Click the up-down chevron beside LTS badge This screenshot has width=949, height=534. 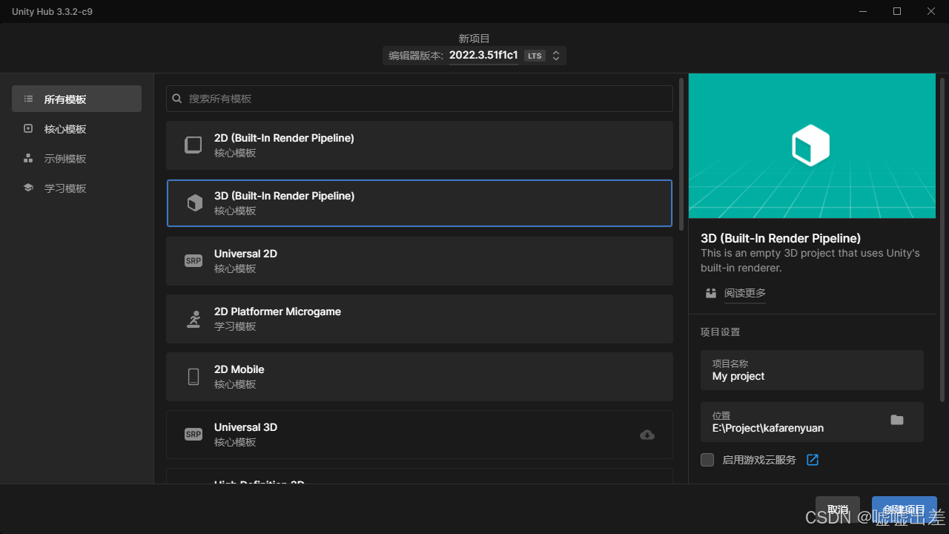555,56
